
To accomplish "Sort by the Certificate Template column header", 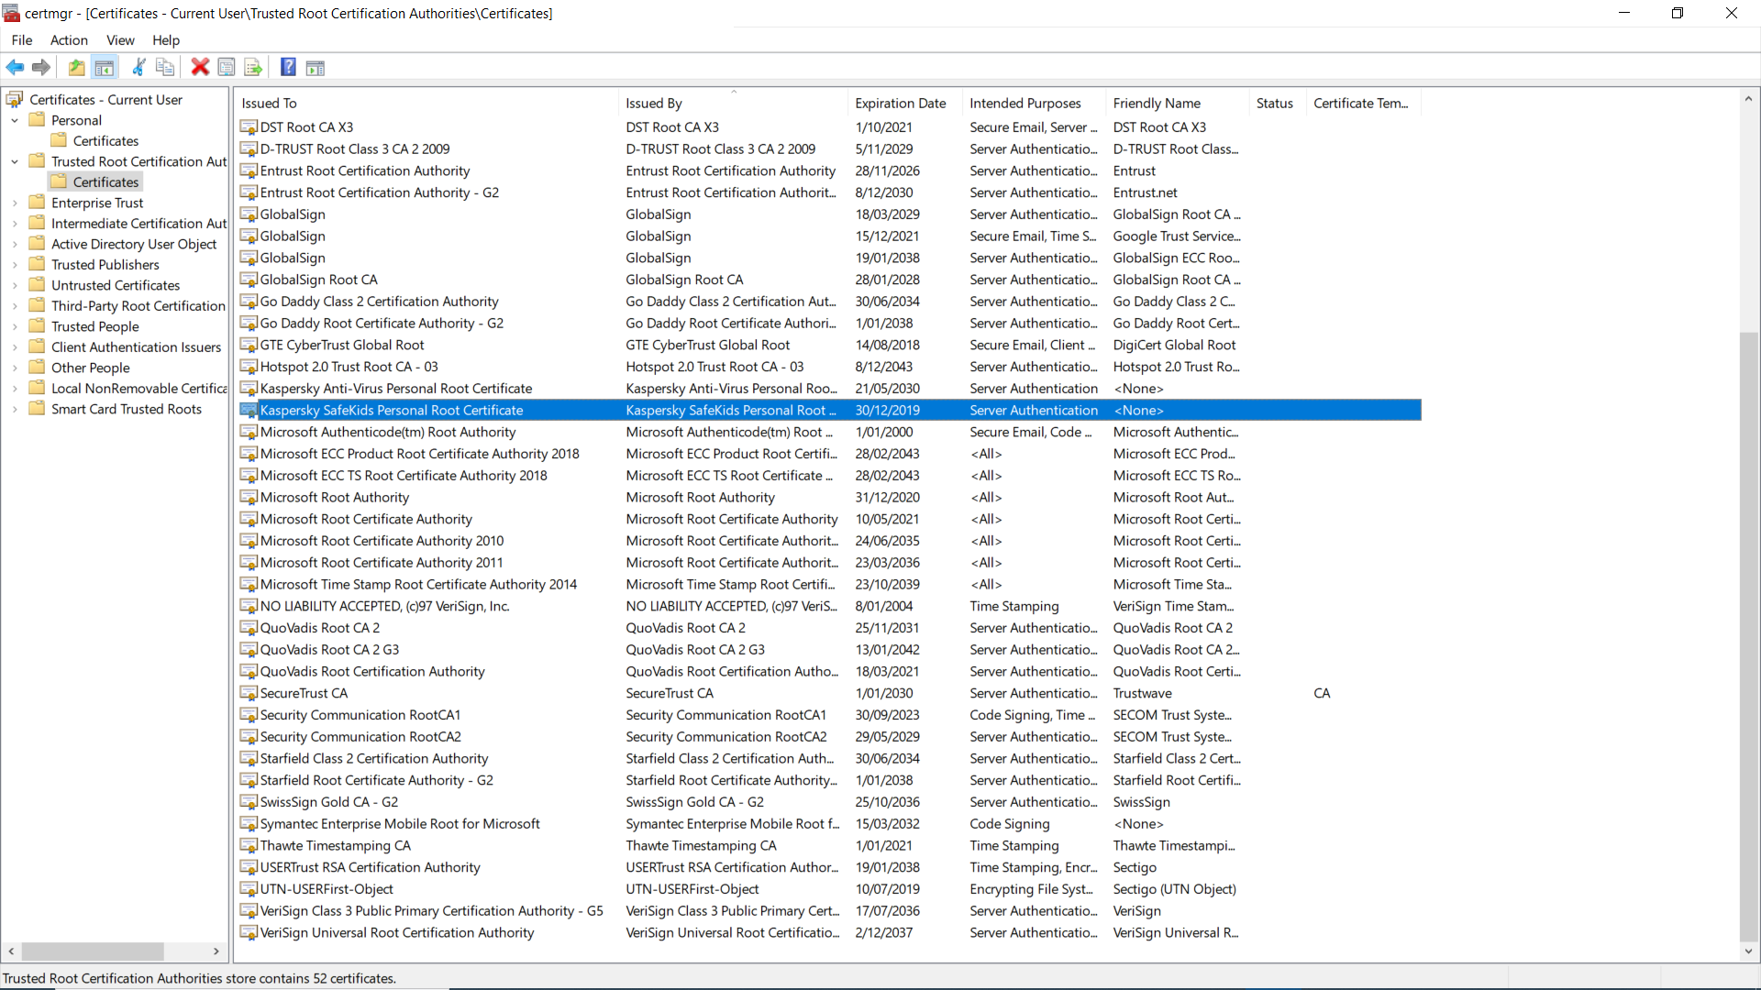I will click(x=1363, y=104).
